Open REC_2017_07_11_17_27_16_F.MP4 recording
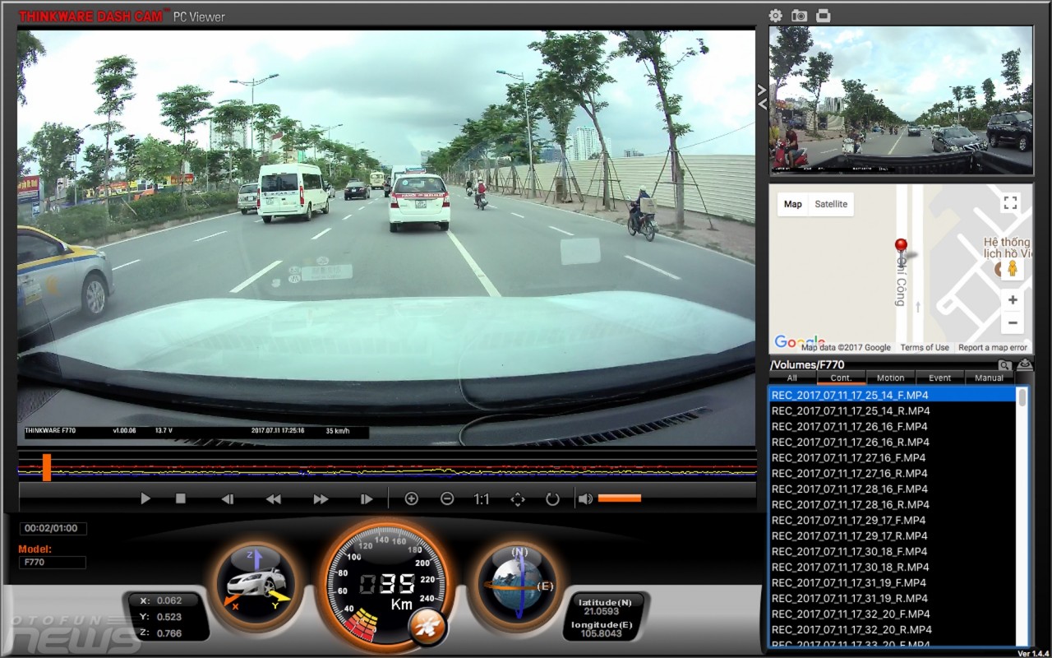 [x=893, y=457]
